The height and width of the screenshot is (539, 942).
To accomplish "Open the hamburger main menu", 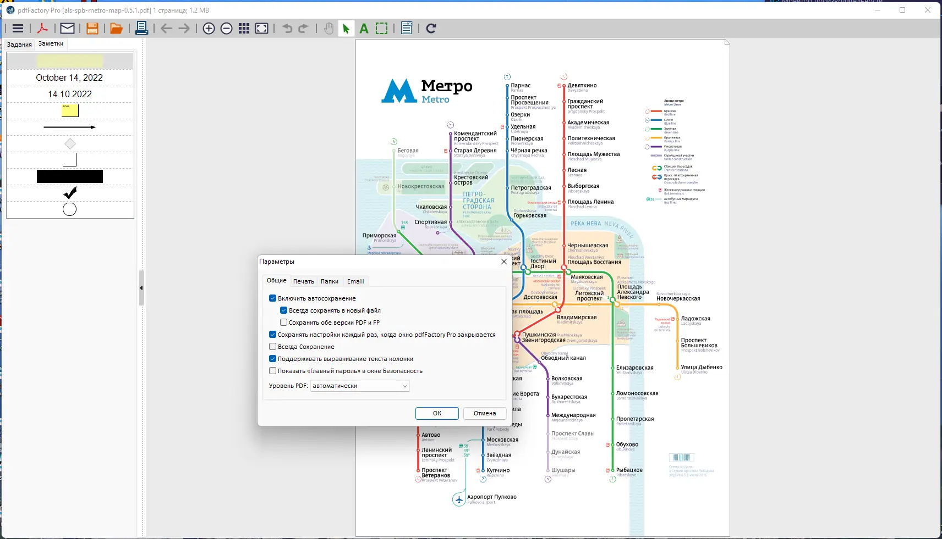I will pyautogui.click(x=18, y=29).
